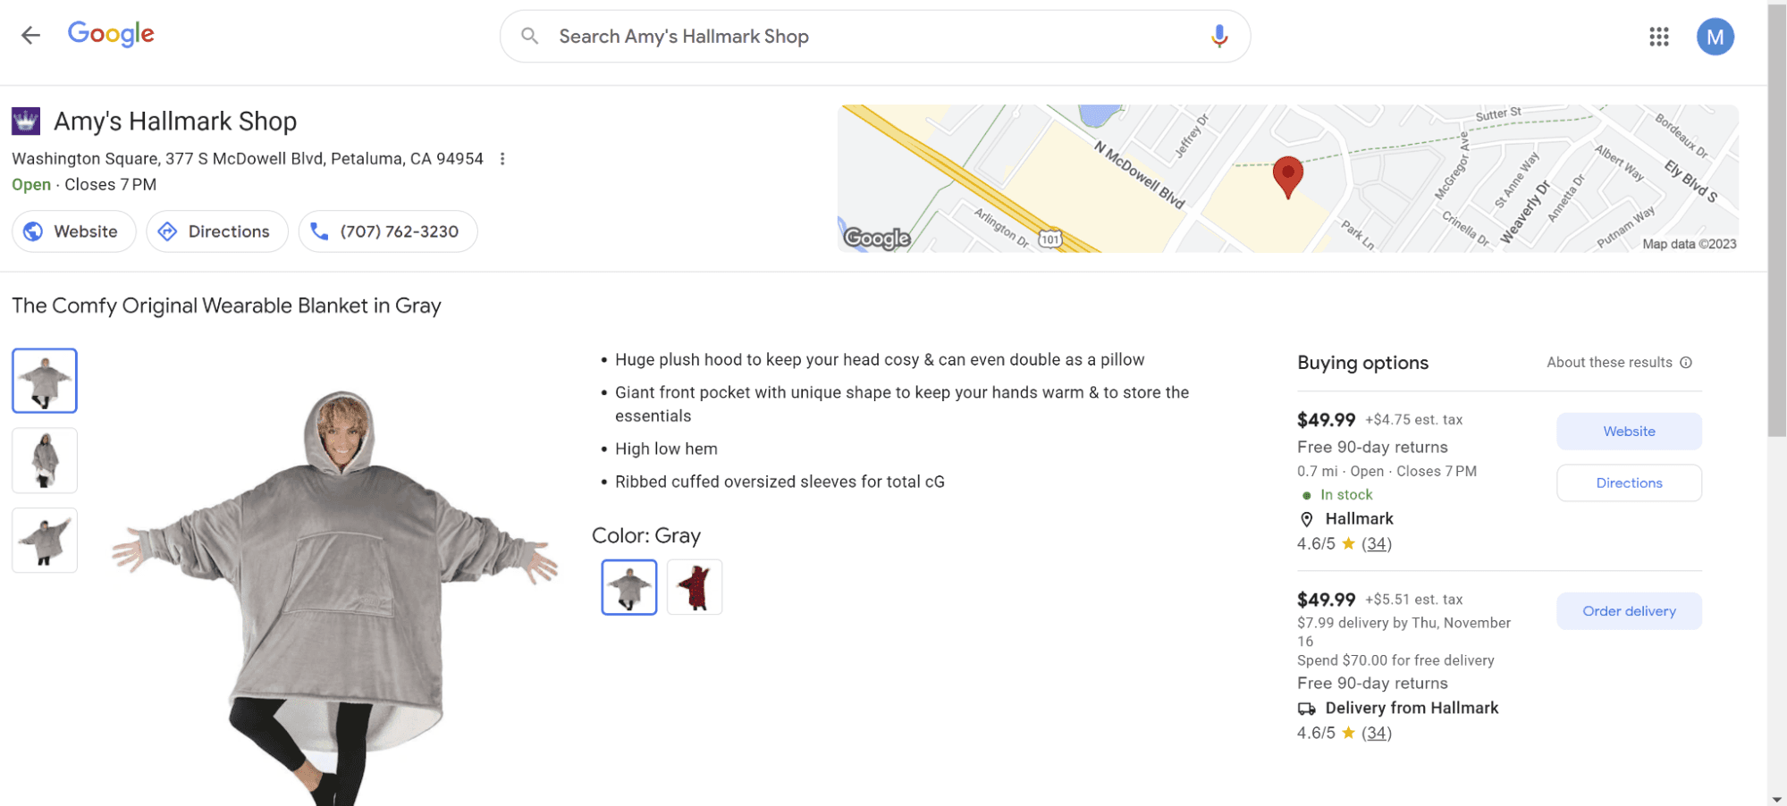
Task: Click the About these results info icon
Action: click(x=1685, y=363)
